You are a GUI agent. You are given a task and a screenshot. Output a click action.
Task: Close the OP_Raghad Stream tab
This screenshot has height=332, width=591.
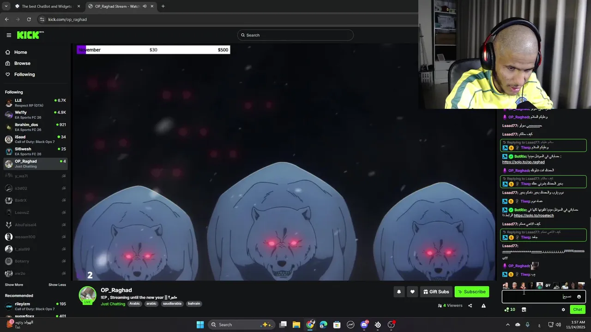tap(152, 6)
